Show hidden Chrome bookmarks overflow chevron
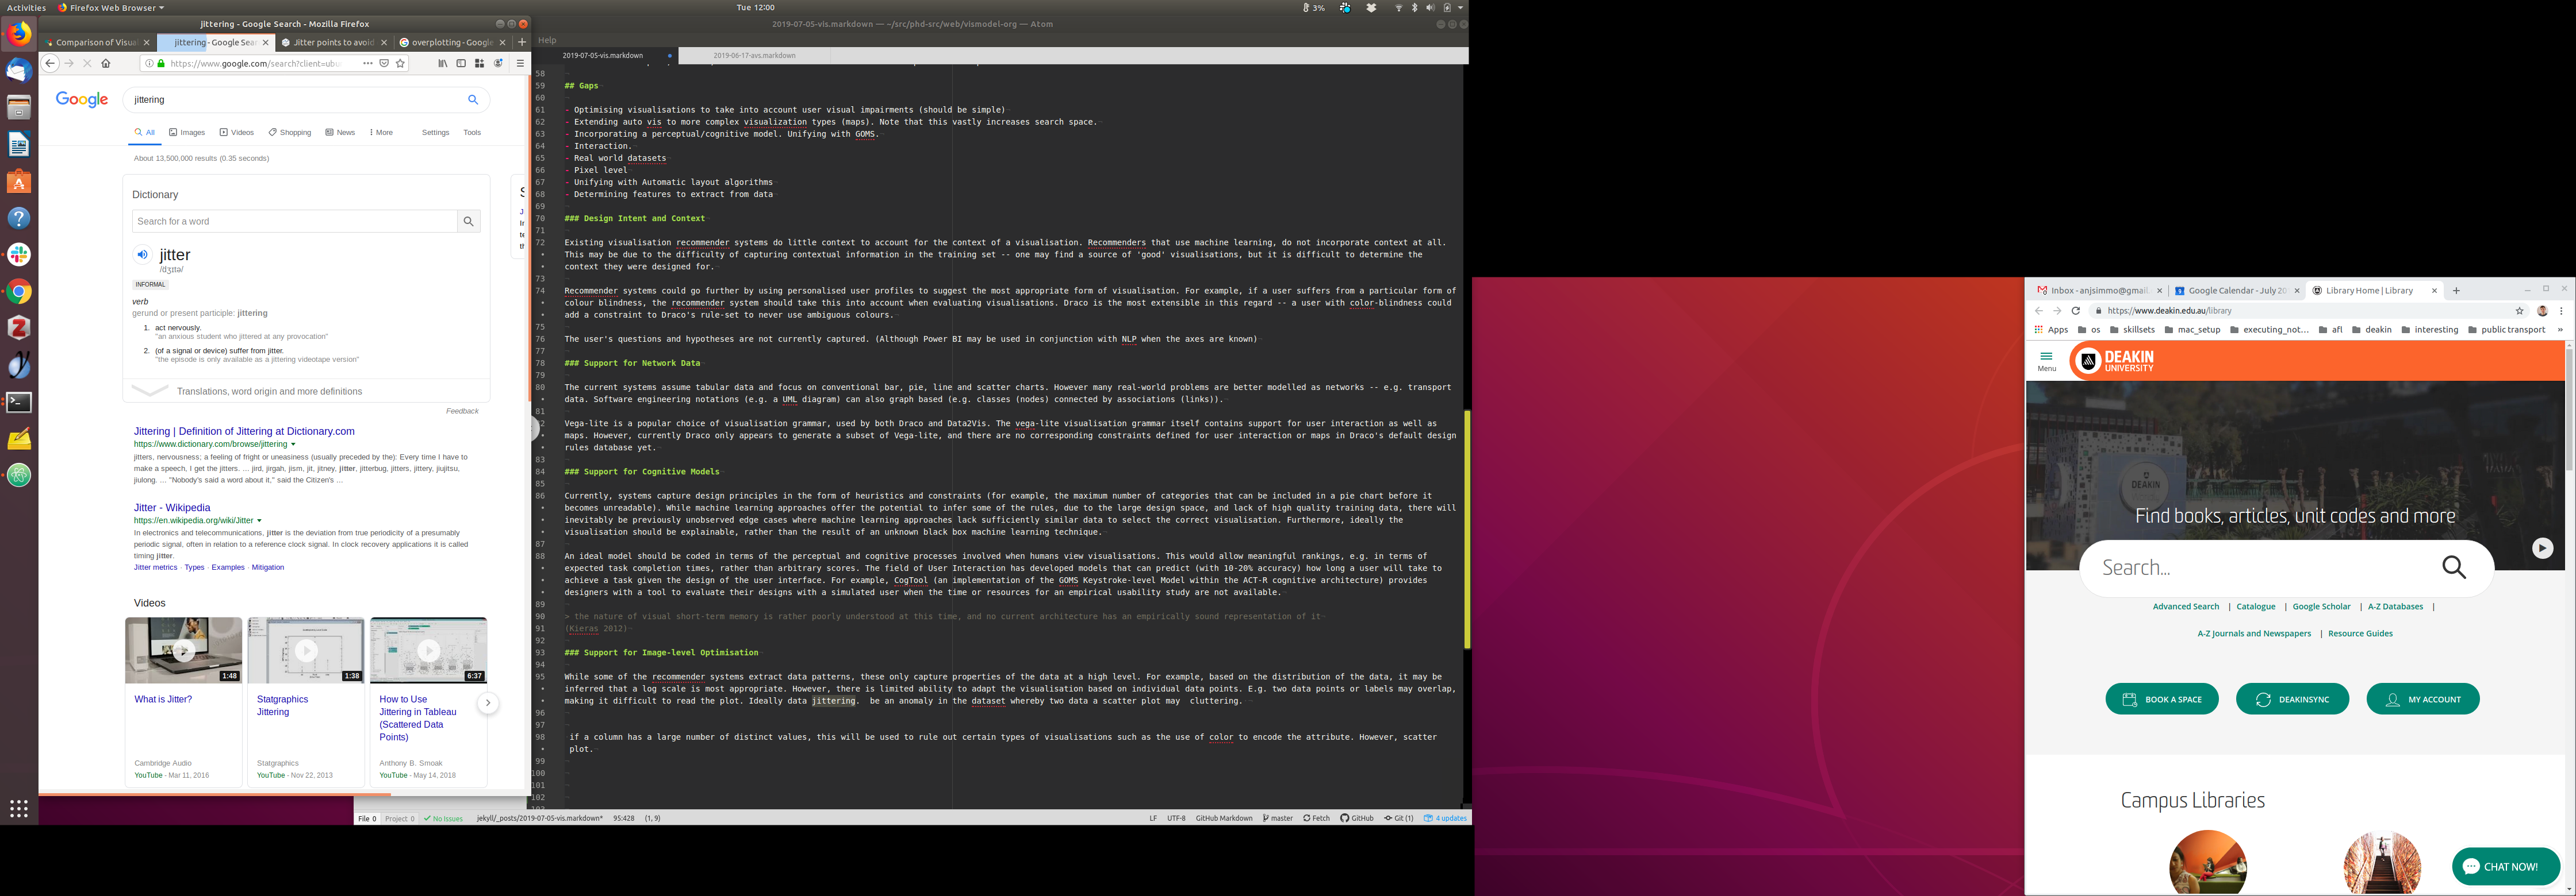This screenshot has height=896, width=2576. point(2559,330)
